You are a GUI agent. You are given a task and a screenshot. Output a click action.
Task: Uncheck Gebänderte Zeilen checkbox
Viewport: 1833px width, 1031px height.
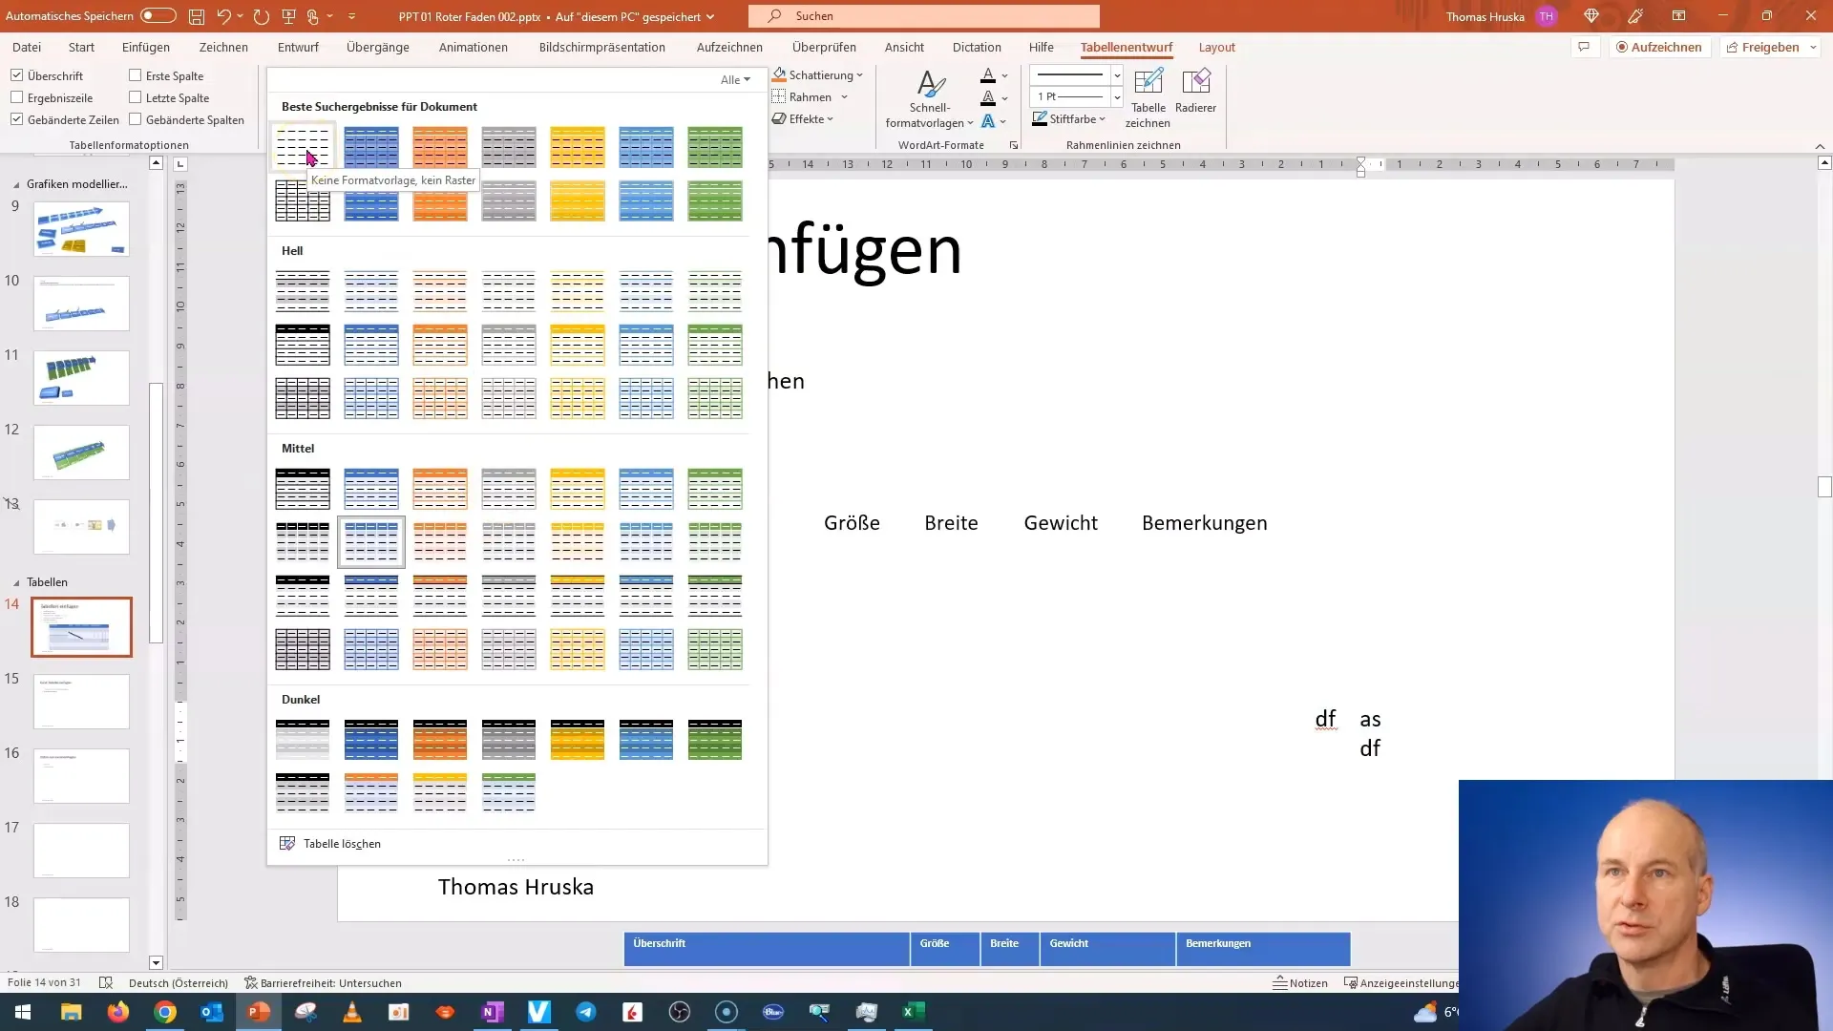pyautogui.click(x=17, y=119)
